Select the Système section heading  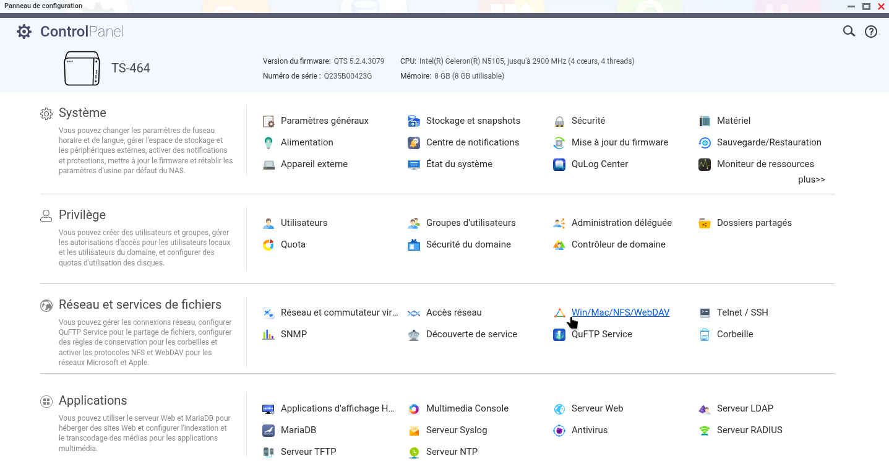(82, 113)
